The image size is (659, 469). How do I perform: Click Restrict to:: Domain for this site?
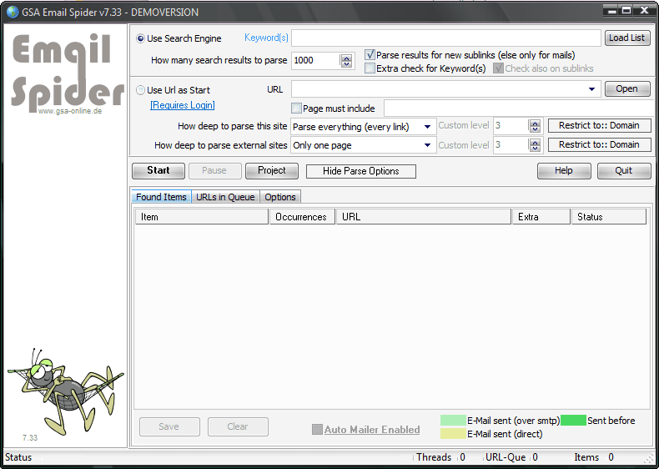(x=599, y=125)
